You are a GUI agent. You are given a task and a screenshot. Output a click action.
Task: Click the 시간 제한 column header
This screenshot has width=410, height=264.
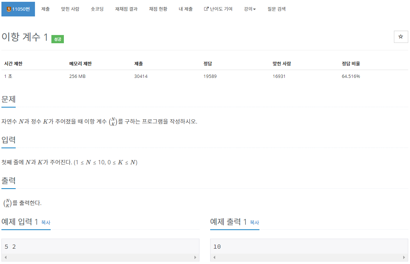tap(13, 64)
